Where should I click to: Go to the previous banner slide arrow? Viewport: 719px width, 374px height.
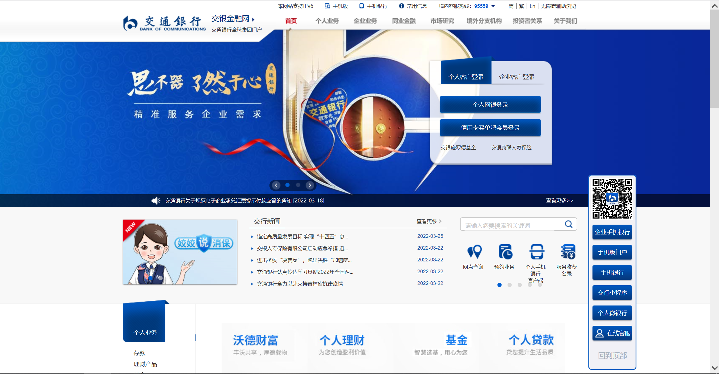coord(276,185)
